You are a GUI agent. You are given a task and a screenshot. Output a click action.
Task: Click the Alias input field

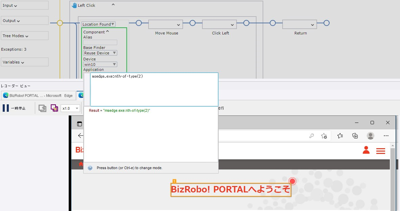(x=100, y=42)
